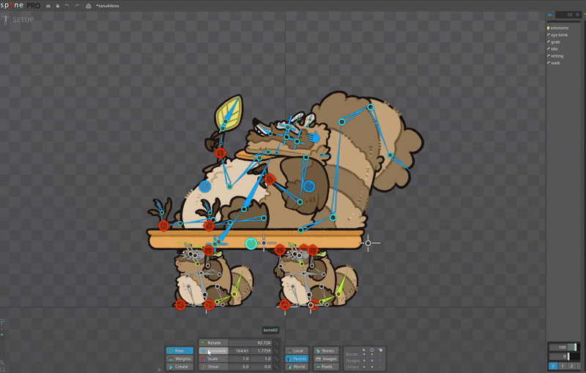
Task: Switch mode via the SETUP label
Action: click(23, 20)
